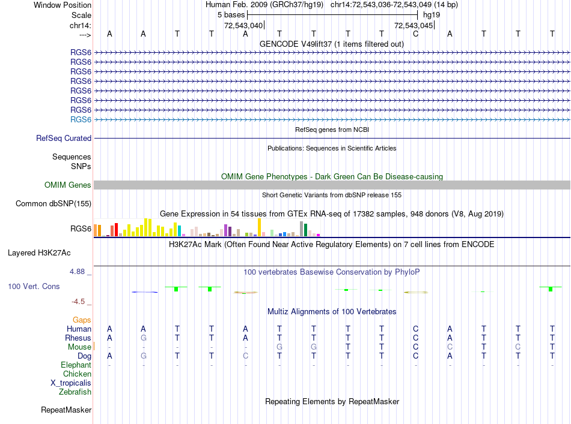Open 'Multiz Alignments of 100 Vertebrates' title

[332, 311]
